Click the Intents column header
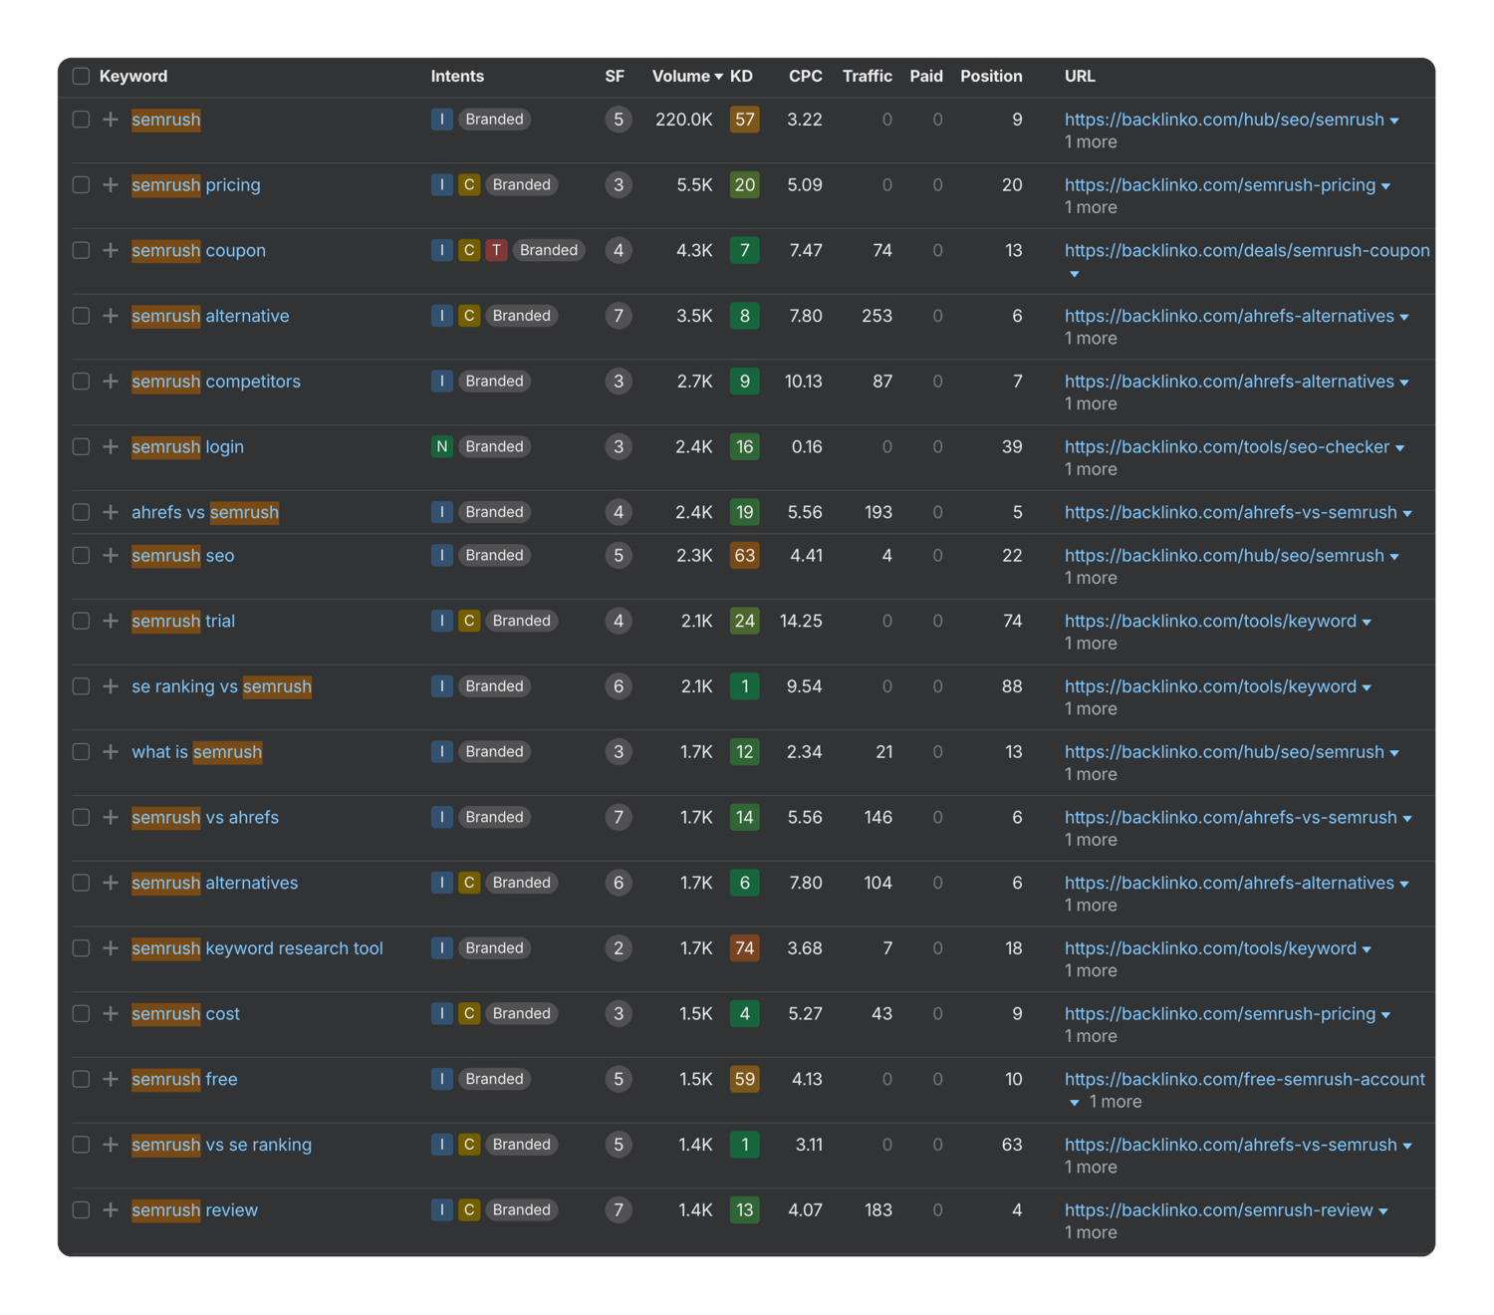This screenshot has width=1494, height=1315. click(457, 77)
